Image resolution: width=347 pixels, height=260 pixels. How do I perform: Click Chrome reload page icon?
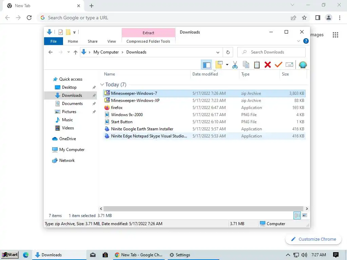(x=29, y=18)
